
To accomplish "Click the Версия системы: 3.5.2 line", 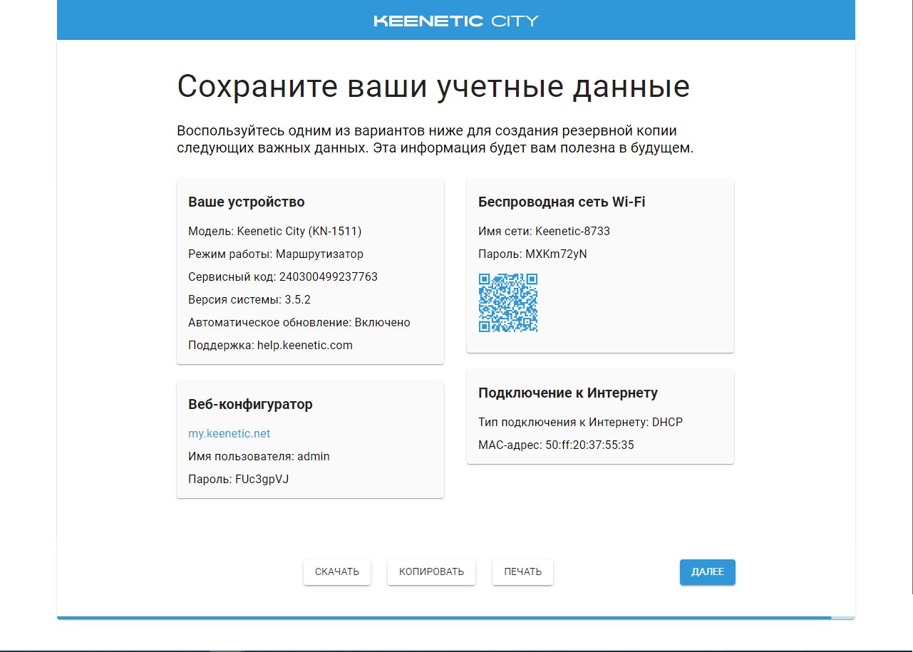I will tap(249, 300).
